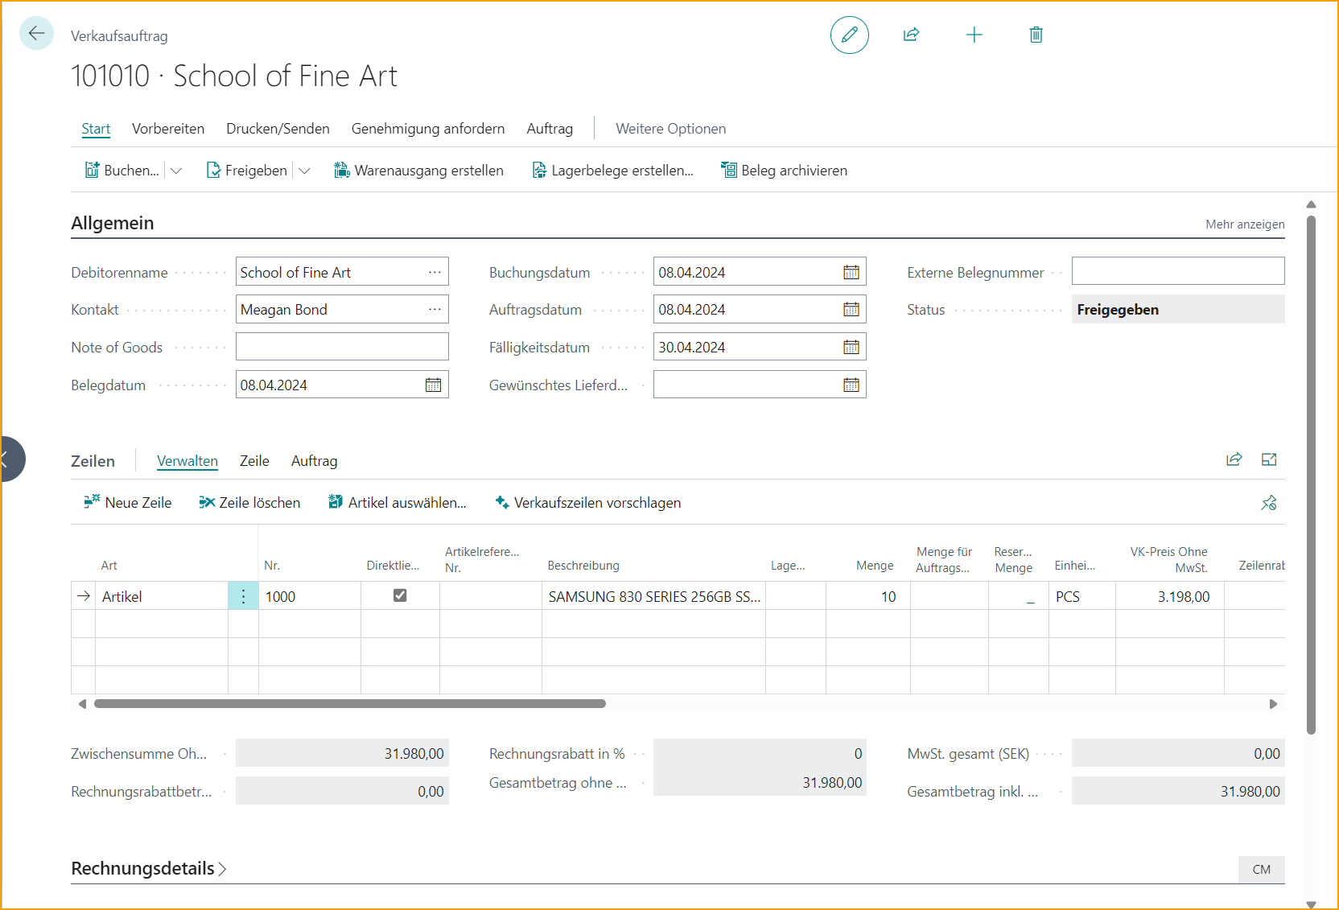Open the Freigeben dropdown arrow
This screenshot has width=1339, height=910.
(x=304, y=171)
